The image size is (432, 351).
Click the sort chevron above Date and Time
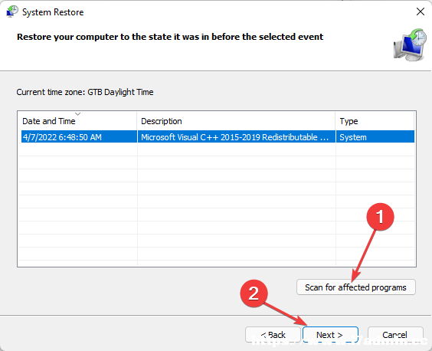(77, 114)
